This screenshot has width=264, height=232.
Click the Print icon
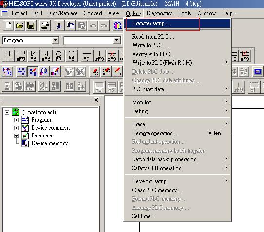coord(45,26)
